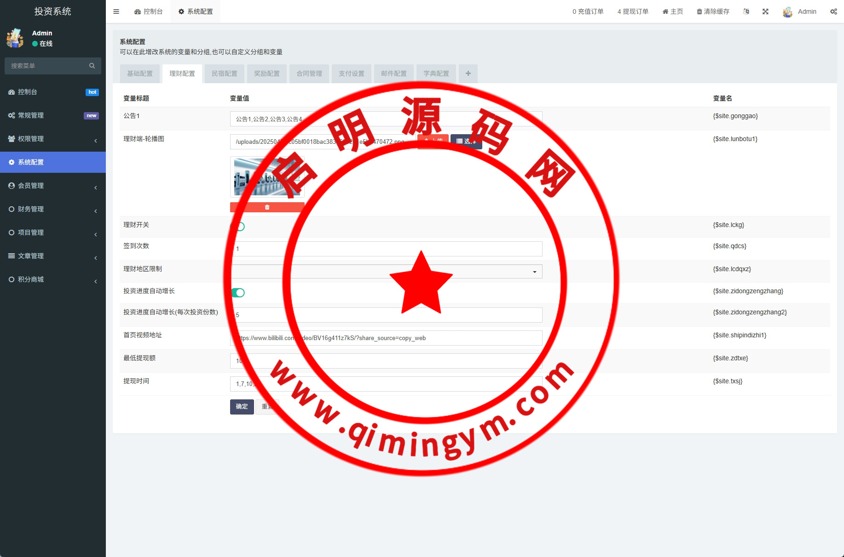The image size is (844, 557).
Task: Switch to the 支付设置 tab
Action: coord(352,74)
